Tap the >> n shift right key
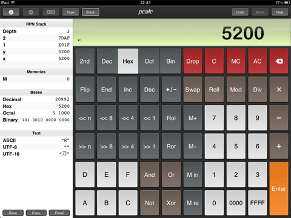The width and height of the screenshot is (291, 218). coord(85,146)
